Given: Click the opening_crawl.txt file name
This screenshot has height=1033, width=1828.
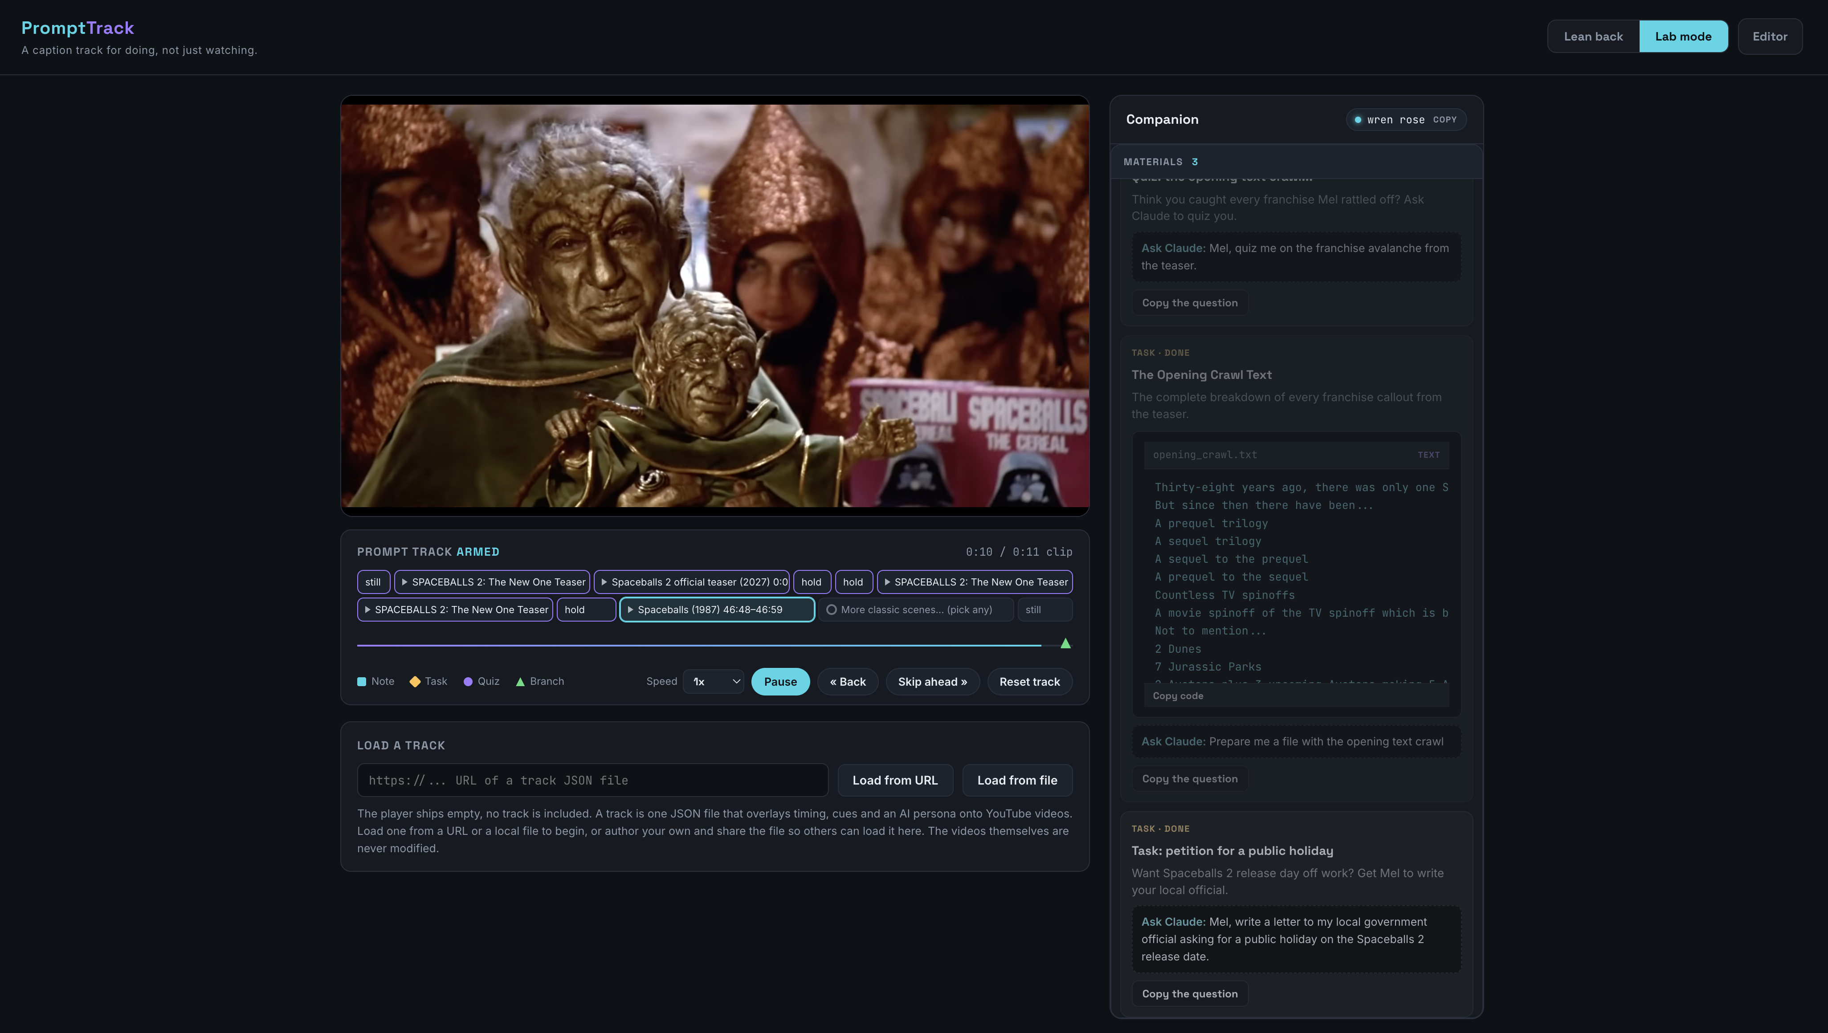Looking at the screenshot, I should [x=1205, y=455].
